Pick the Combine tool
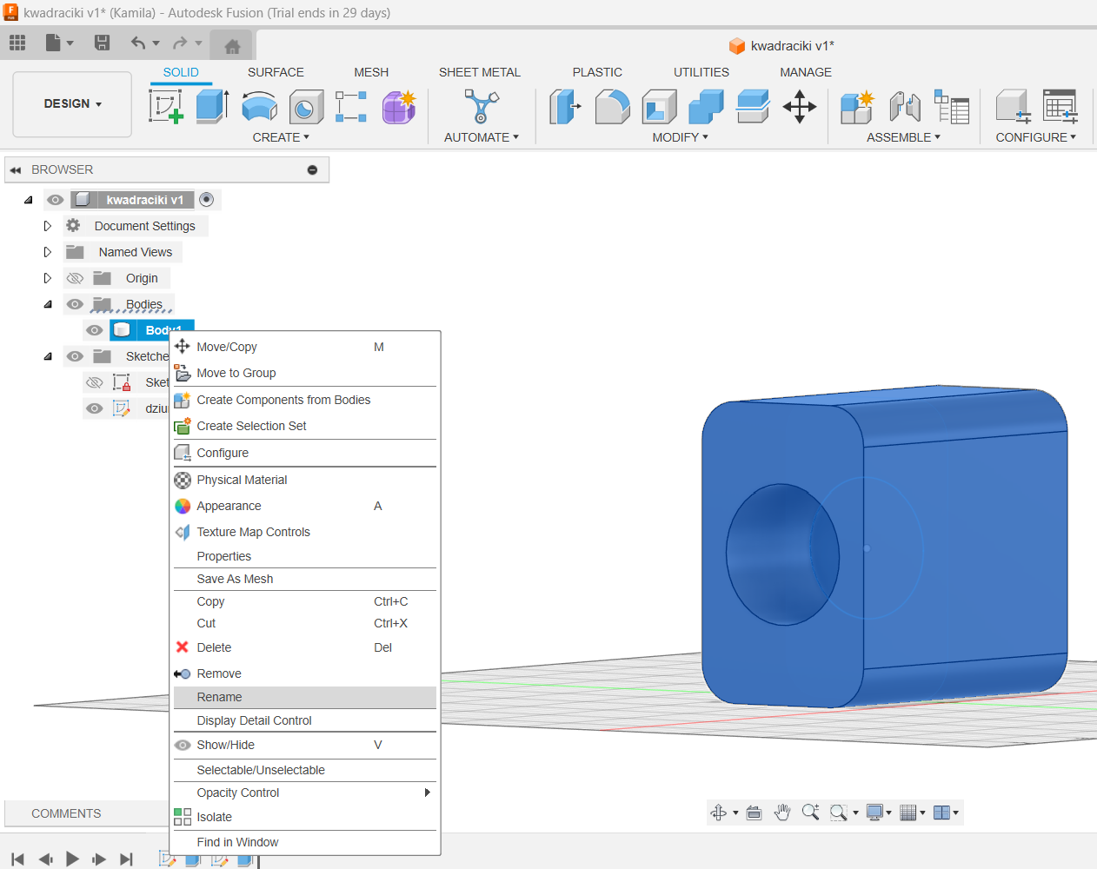The width and height of the screenshot is (1097, 869). [x=706, y=107]
